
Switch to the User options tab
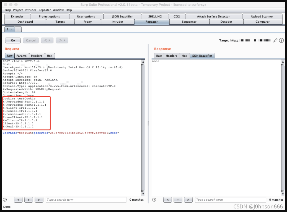click(x=86, y=17)
